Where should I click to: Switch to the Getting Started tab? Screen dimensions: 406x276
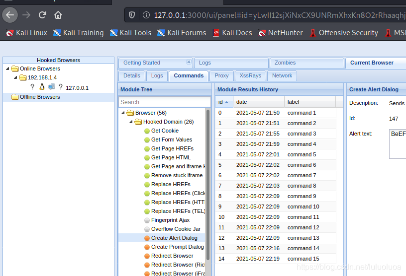(x=142, y=63)
